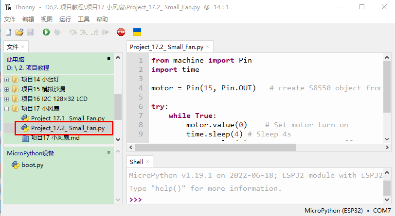Click the Step over debug icon
Screen dimensions: 395x216
(73, 32)
